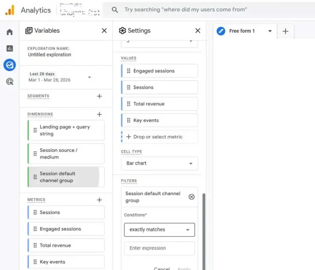Screen dimensions: 315x270
Task: Click Drop or select metric box
Action: (x=160, y=137)
